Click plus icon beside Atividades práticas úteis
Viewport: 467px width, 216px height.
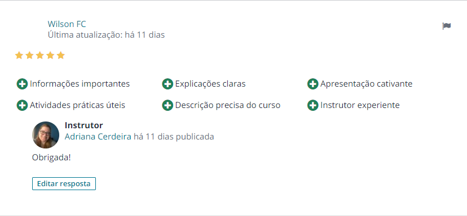22,105
